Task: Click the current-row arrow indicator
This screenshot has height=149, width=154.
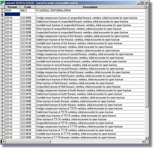Action: pos(2,14)
